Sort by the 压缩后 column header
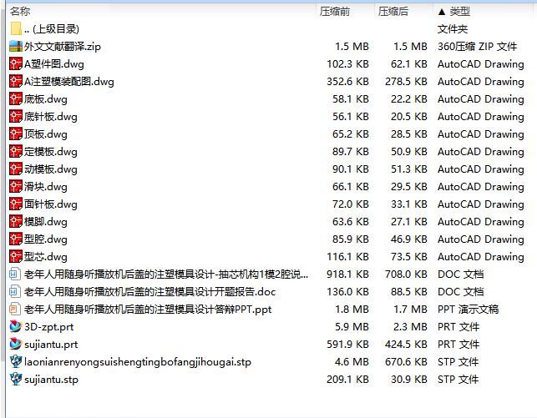The image size is (537, 418). coord(393,12)
